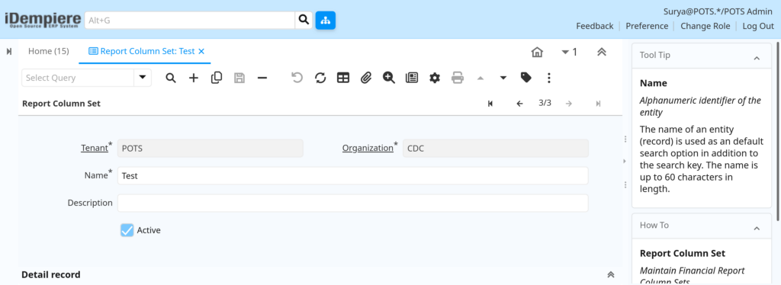Screen dimensions: 781x285
Task: Open the Select Query dropdown arrow
Action: [x=143, y=78]
